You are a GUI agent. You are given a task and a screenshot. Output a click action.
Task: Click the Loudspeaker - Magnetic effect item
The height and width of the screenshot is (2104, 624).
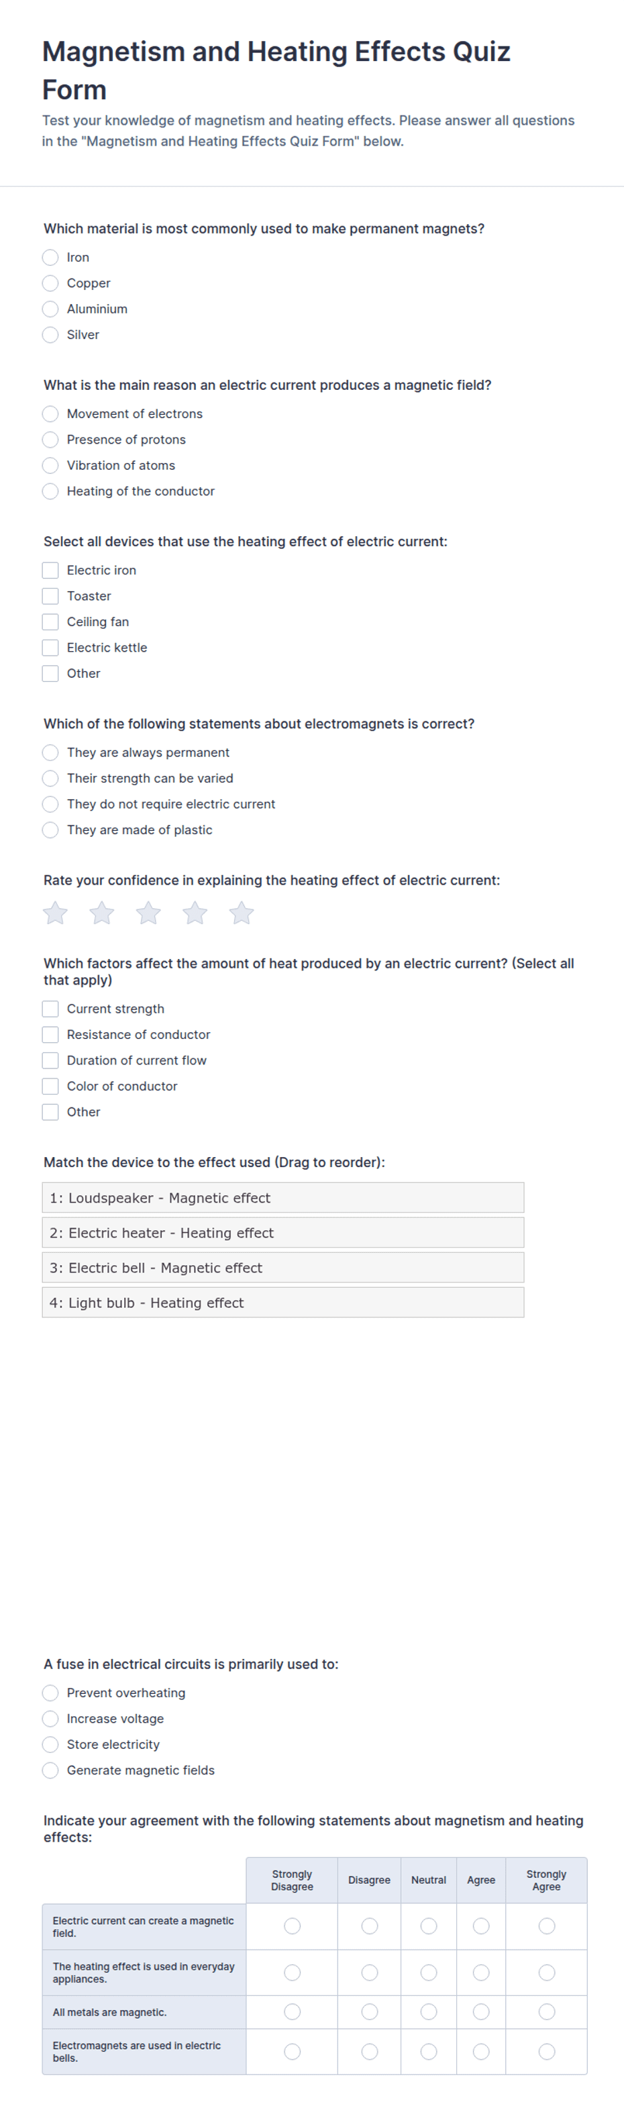coord(282,1197)
